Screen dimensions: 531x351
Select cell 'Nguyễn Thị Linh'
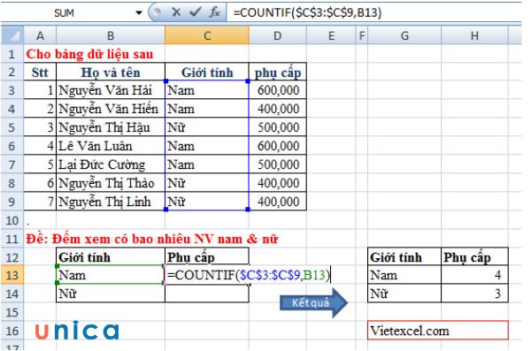111,202
